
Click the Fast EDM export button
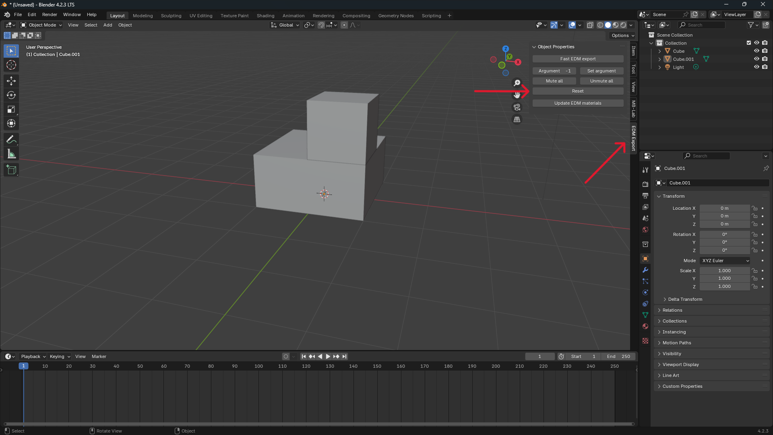(x=578, y=59)
